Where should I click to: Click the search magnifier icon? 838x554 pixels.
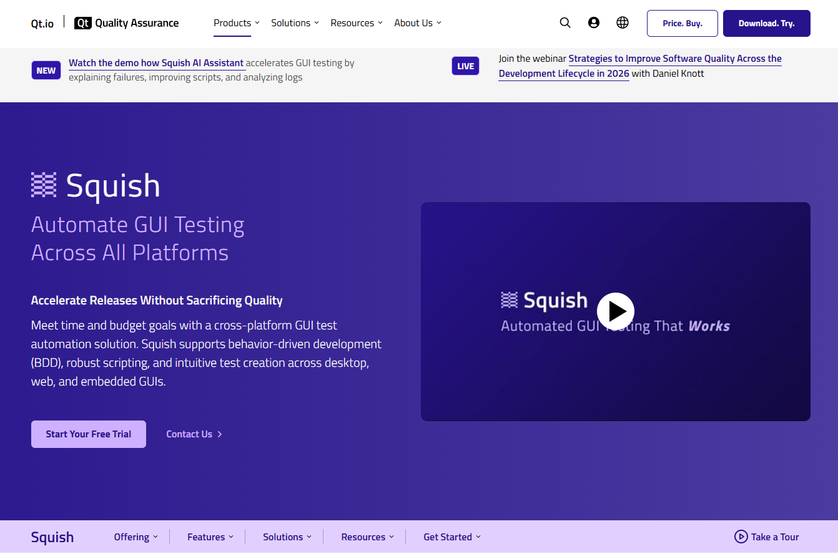tap(565, 23)
